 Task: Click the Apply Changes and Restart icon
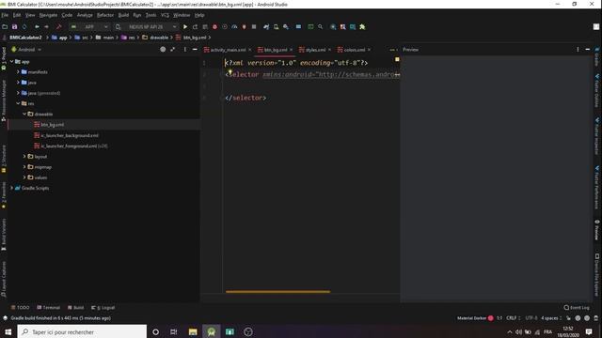pyautogui.click(x=195, y=27)
